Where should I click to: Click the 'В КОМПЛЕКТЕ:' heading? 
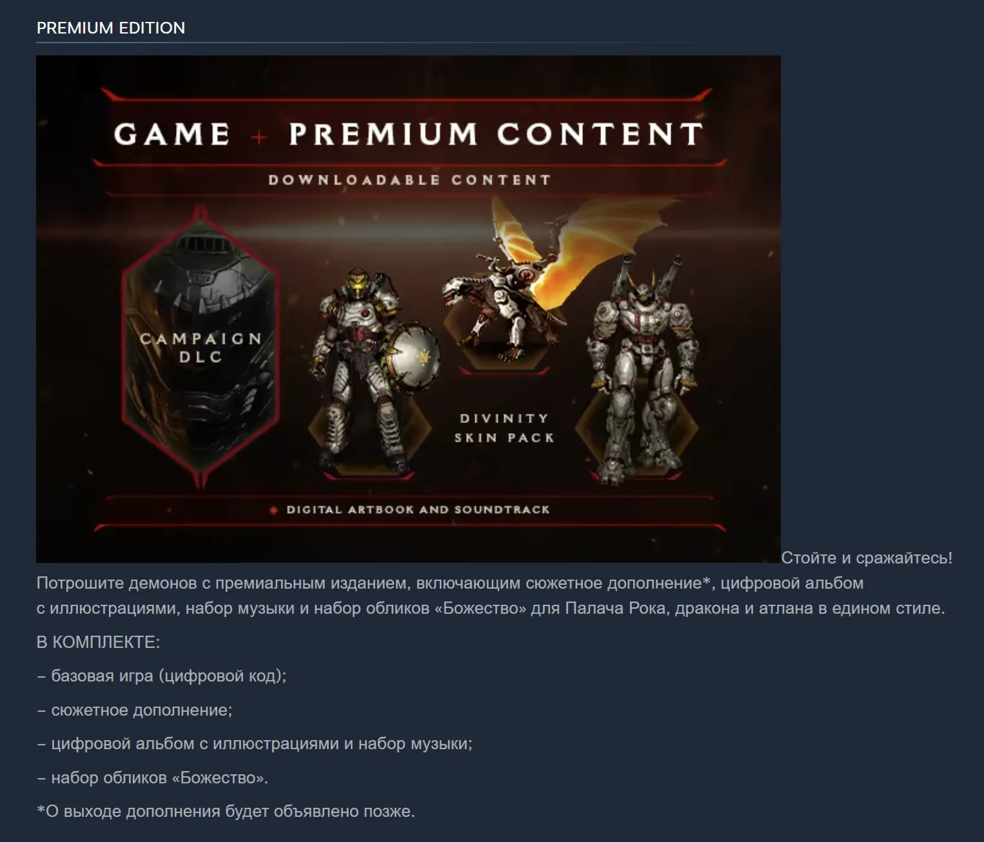tap(99, 642)
